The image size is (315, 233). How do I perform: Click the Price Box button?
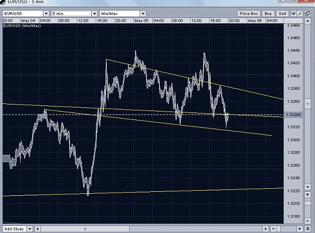tap(249, 14)
